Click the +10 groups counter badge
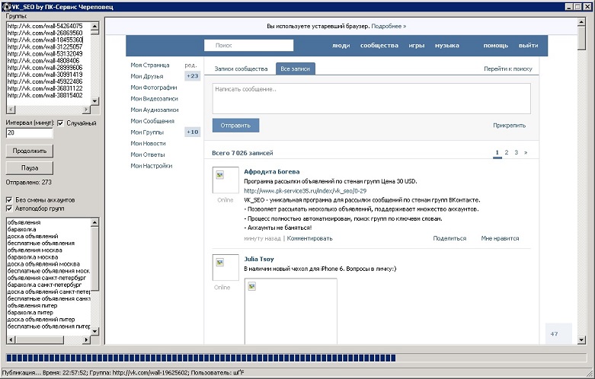Image resolution: width=595 pixels, height=379 pixels. point(193,132)
